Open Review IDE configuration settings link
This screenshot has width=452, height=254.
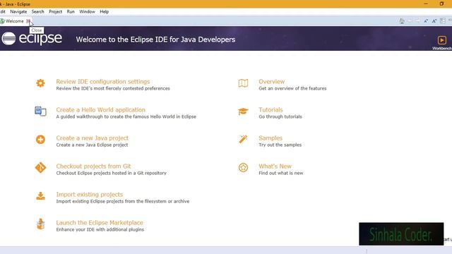(103, 82)
